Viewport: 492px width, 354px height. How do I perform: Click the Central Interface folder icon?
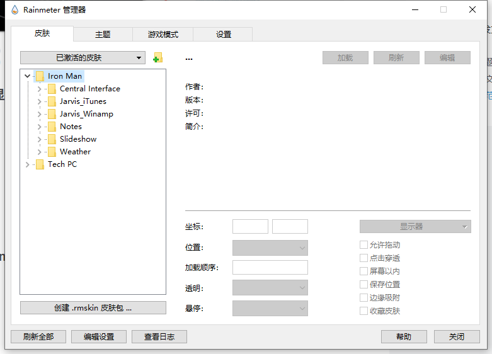[x=52, y=89]
